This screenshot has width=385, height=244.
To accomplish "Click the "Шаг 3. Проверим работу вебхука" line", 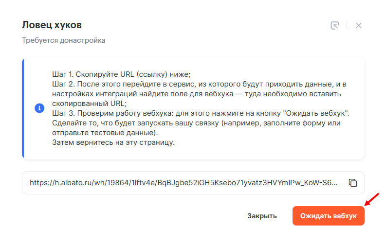I will tap(201, 113).
